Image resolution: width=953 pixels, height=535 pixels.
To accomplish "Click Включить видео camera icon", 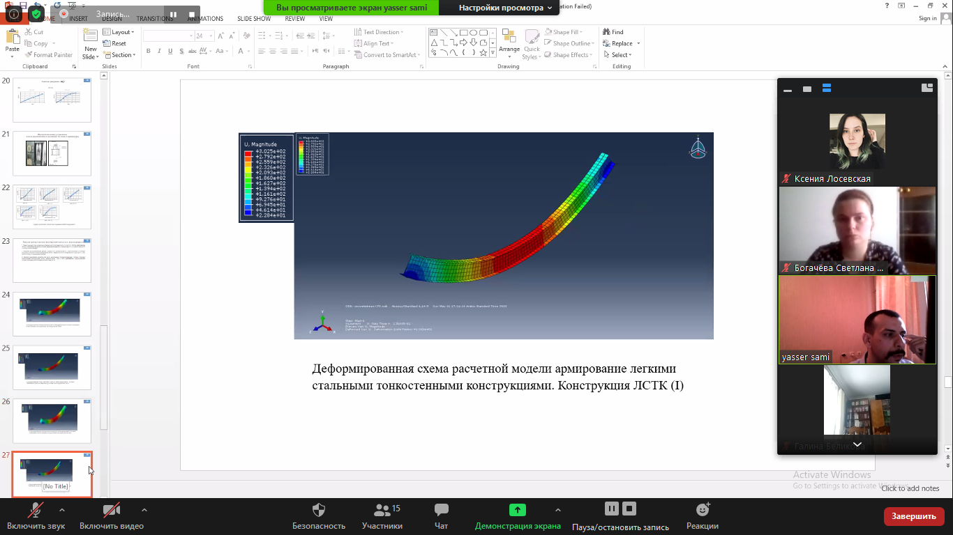I will [112, 511].
